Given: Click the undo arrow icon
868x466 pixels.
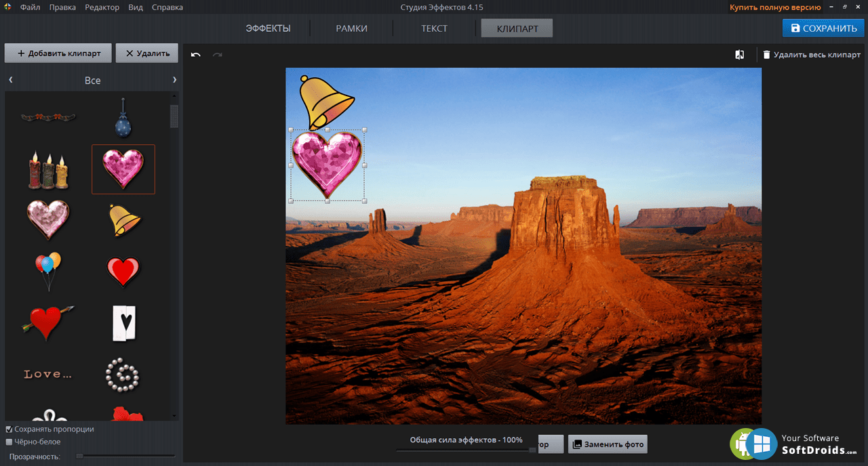Looking at the screenshot, I should pyautogui.click(x=195, y=54).
